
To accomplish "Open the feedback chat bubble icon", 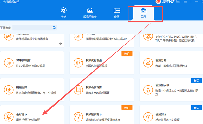I will [178, 2].
